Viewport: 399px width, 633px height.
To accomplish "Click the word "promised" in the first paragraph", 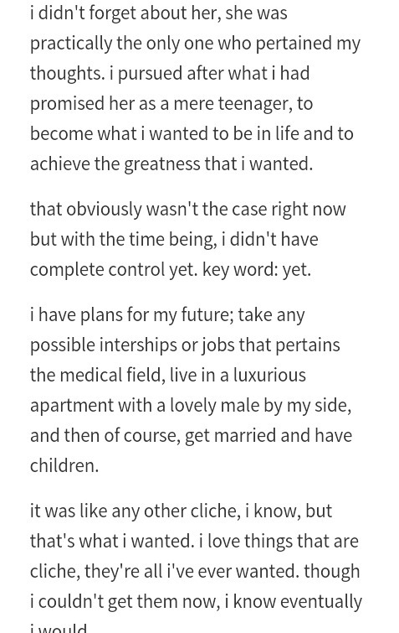I will coord(67,104).
